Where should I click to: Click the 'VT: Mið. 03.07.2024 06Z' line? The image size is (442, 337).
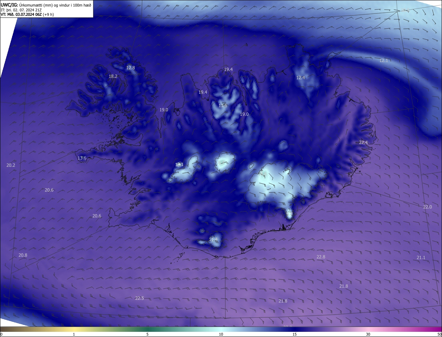click(21, 14)
